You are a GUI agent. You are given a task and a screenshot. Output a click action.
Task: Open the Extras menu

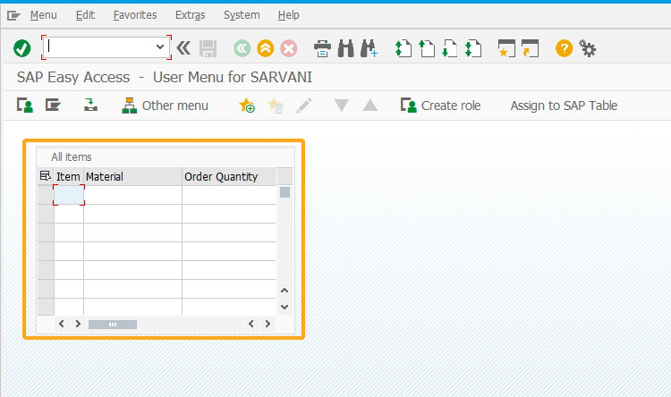point(190,15)
